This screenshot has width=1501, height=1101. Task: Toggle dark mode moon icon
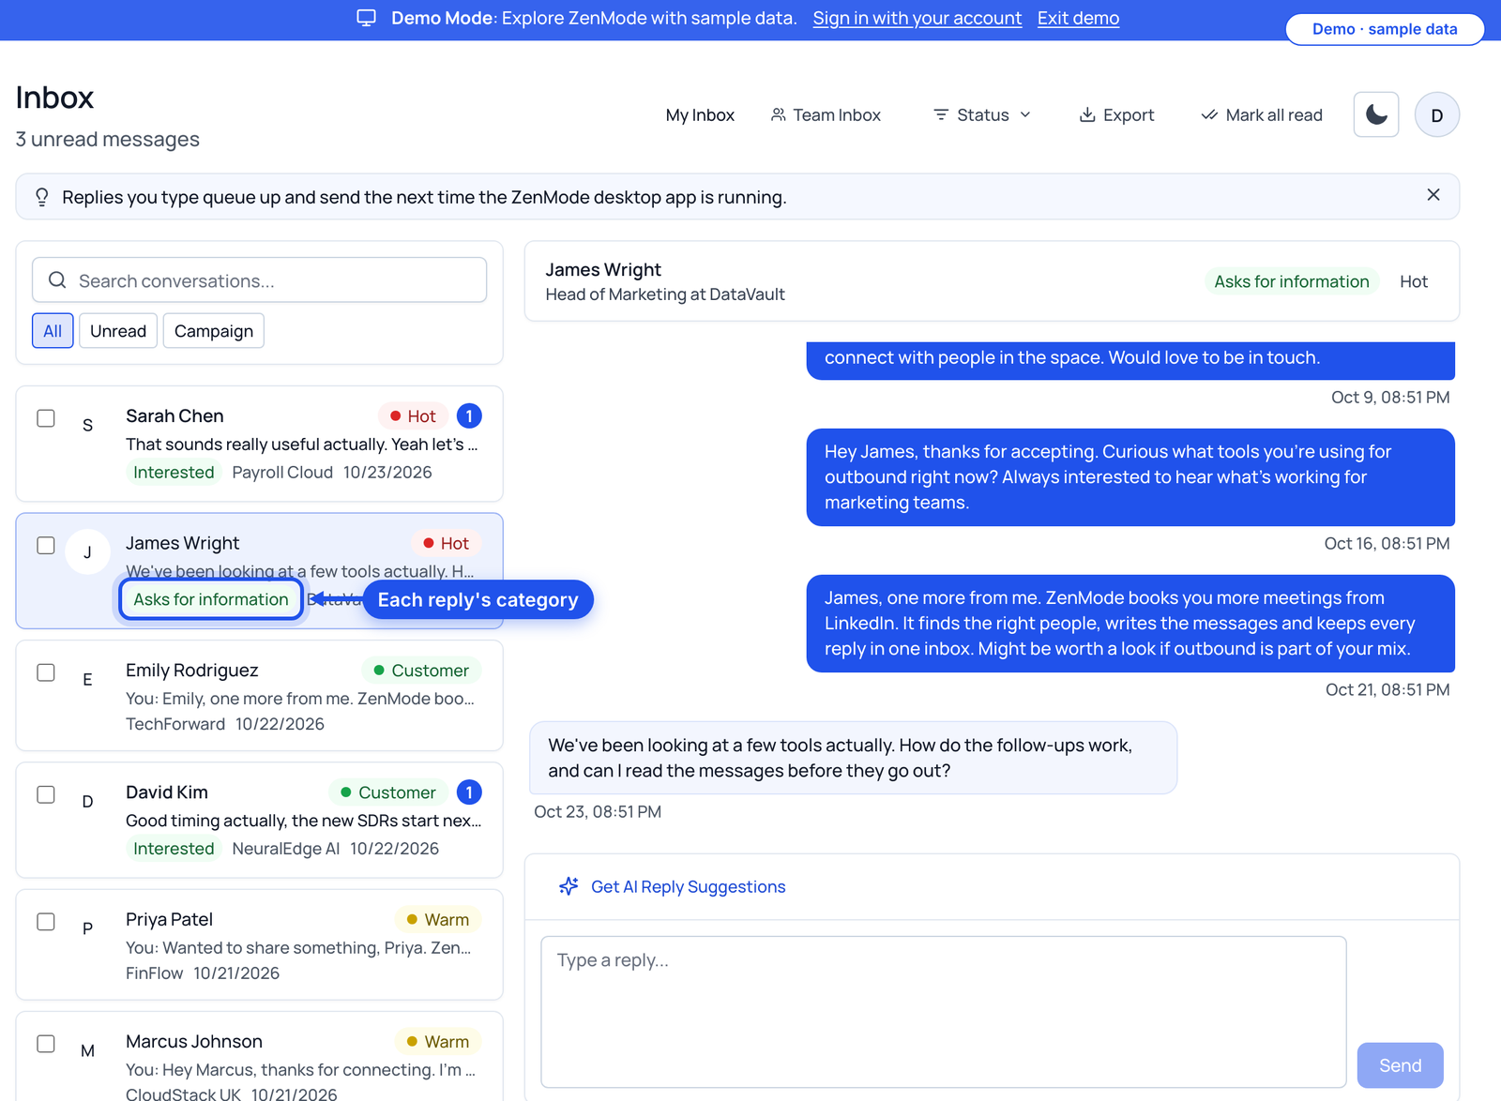(1376, 114)
